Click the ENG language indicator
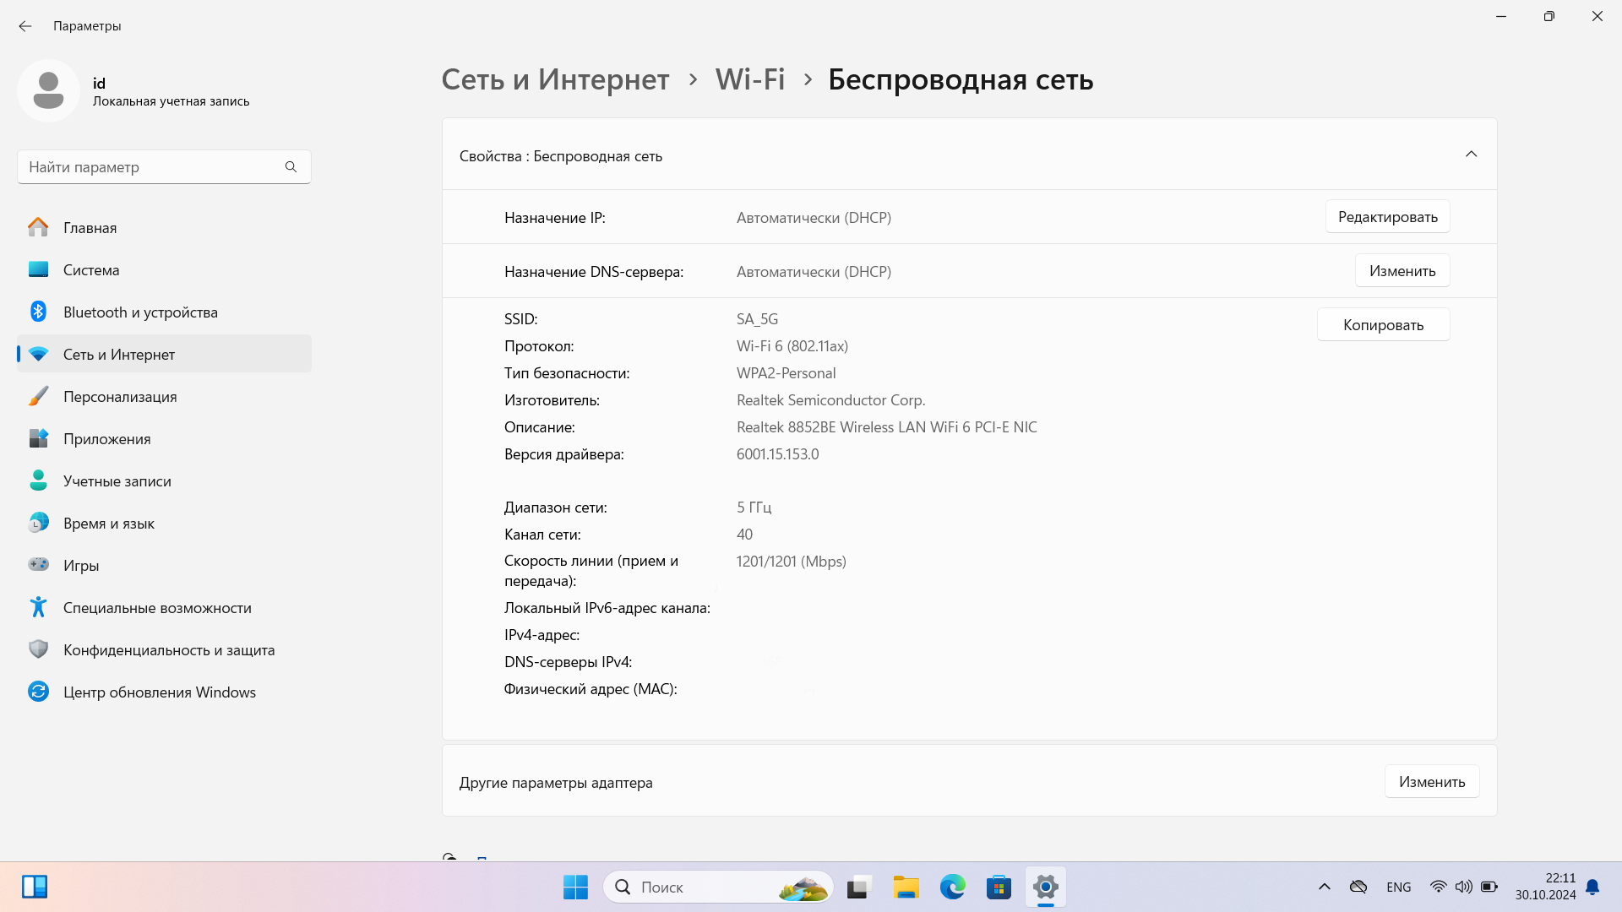 [x=1398, y=888]
